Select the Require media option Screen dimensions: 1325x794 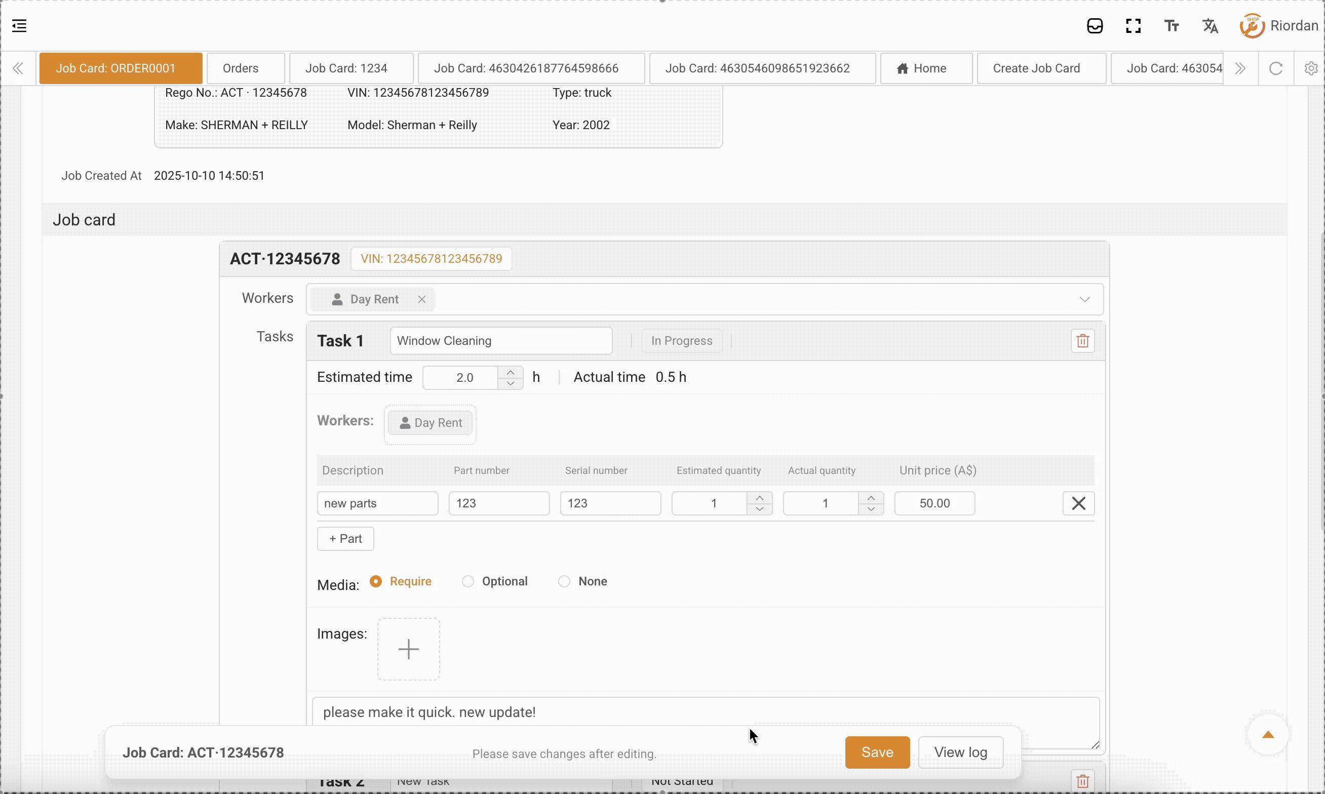tap(376, 580)
